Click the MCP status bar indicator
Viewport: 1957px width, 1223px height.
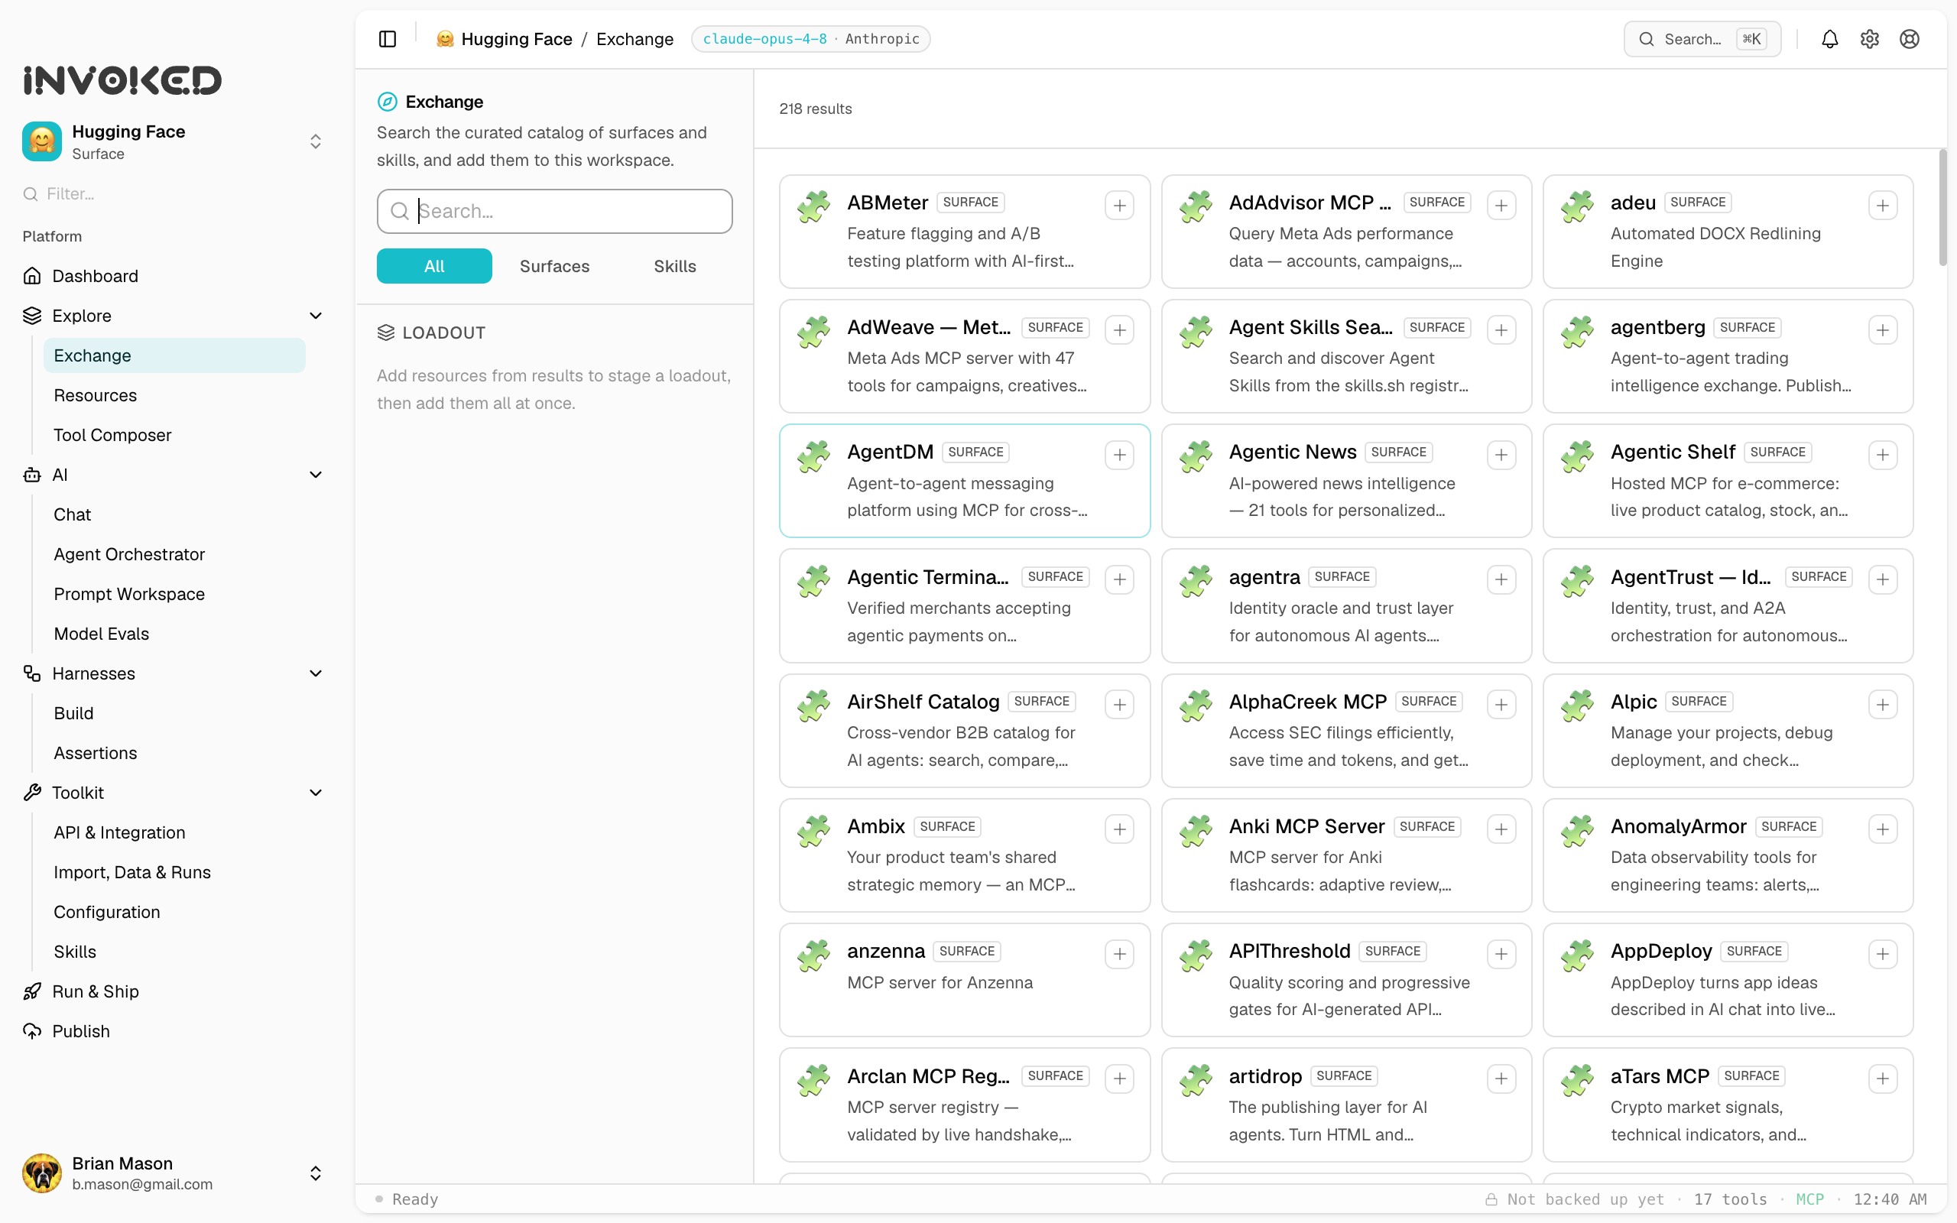click(x=1809, y=1199)
